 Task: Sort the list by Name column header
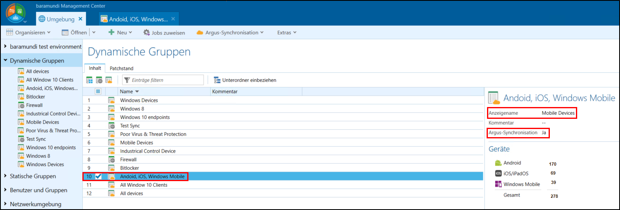[126, 92]
